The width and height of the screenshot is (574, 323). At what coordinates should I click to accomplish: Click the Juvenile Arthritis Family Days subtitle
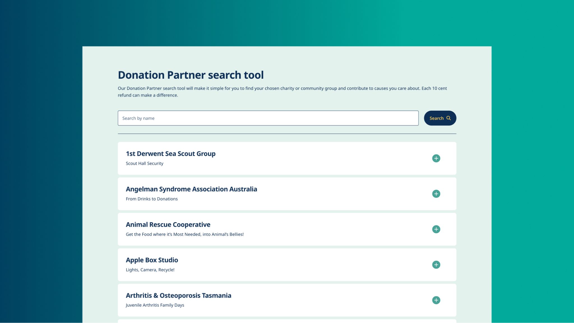[155, 305]
